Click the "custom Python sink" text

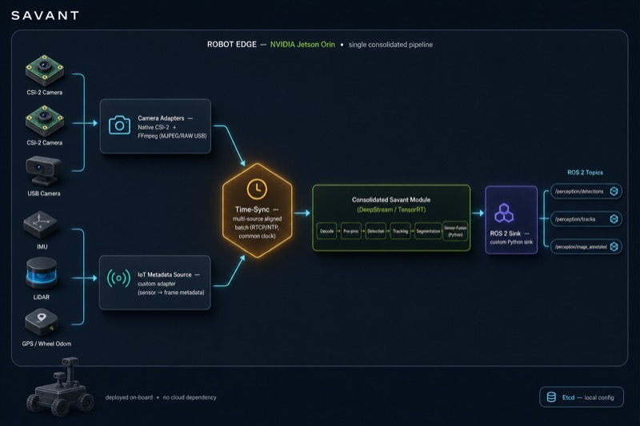(511, 242)
